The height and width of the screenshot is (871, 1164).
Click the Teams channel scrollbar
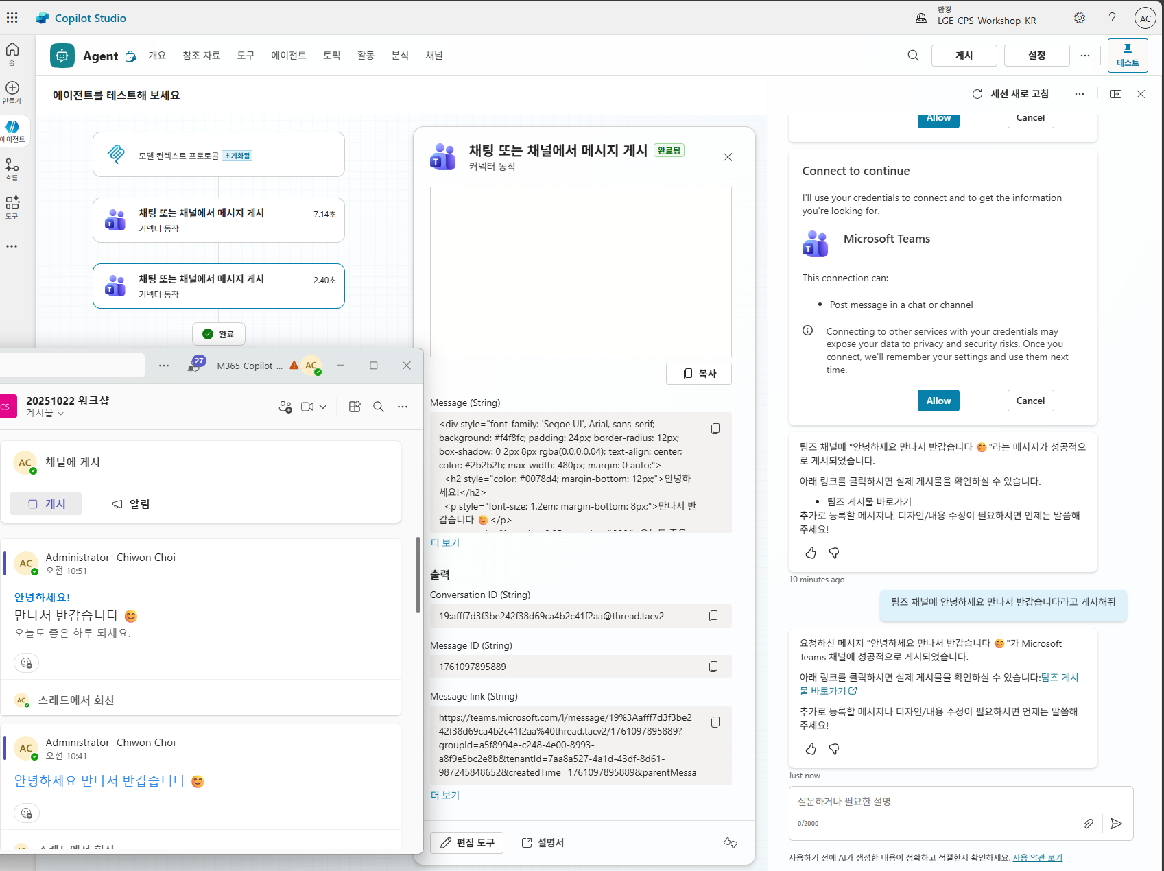click(418, 575)
